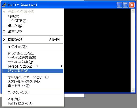The width and height of the screenshot is (137, 108).
Task: Click すべてをクリップボードへコピー(O) entry
Action: pyautogui.click(x=33, y=77)
